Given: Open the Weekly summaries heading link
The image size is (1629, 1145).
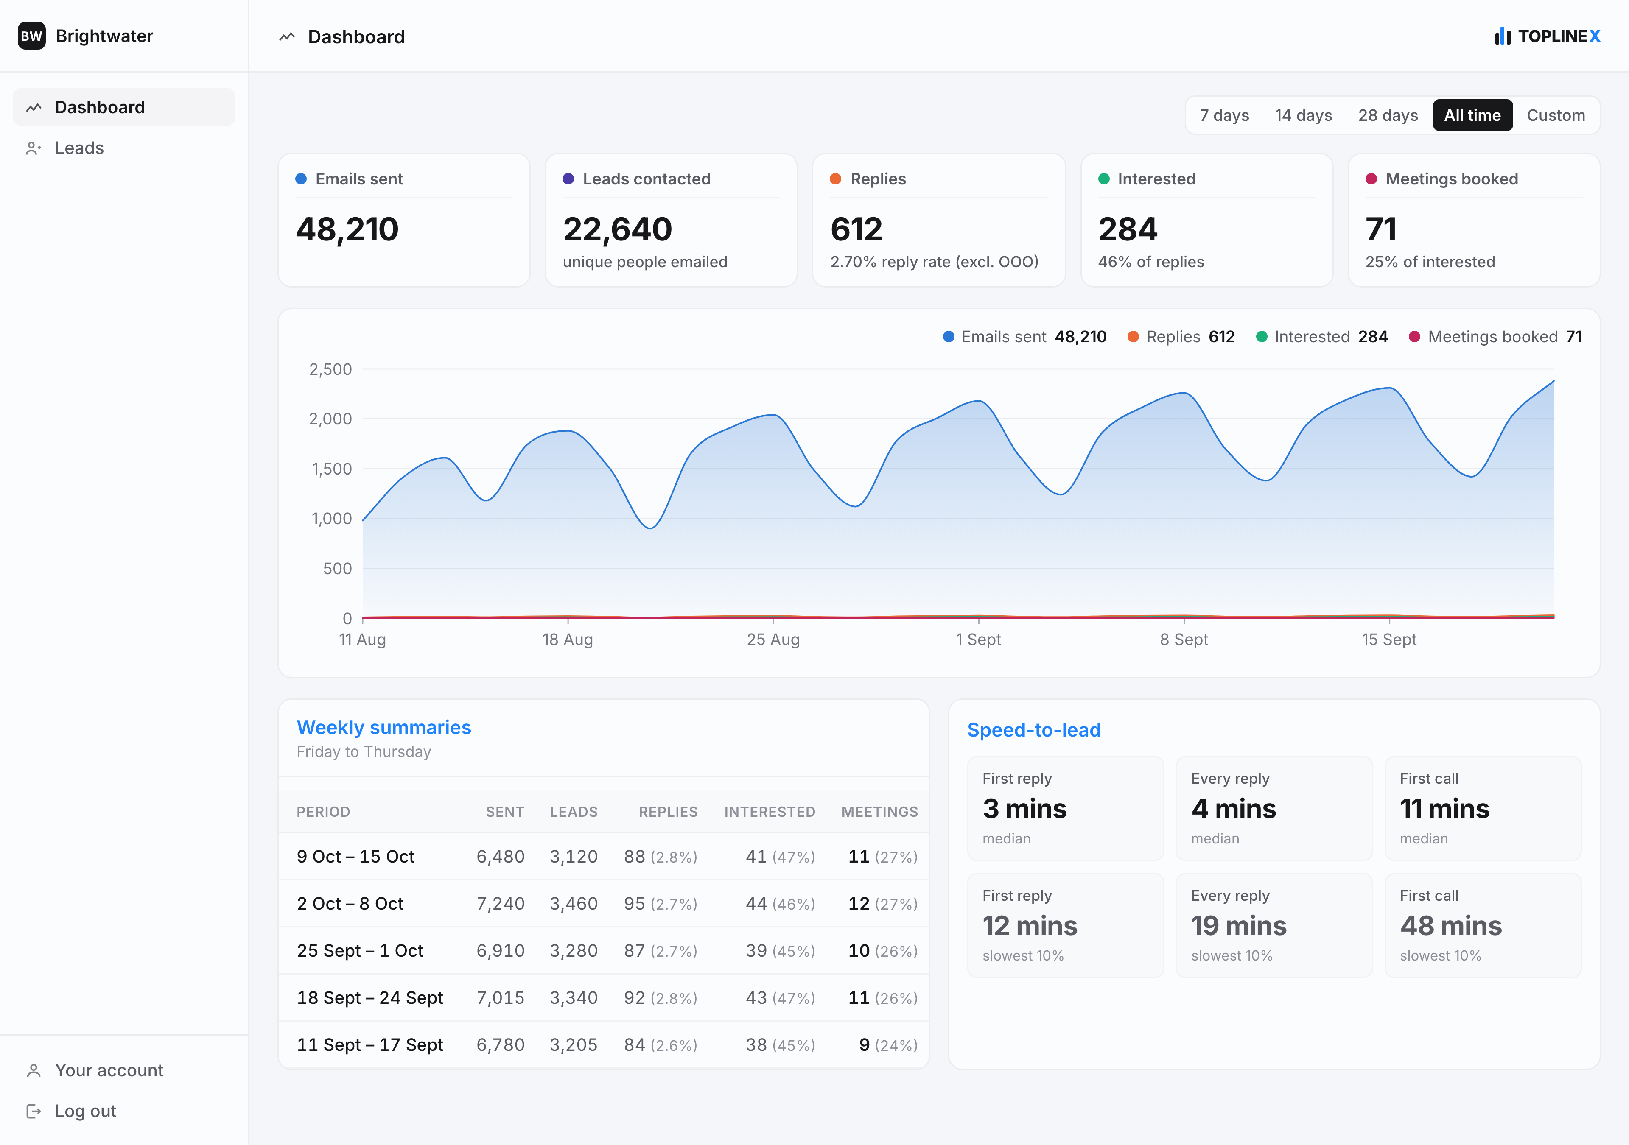Looking at the screenshot, I should [x=384, y=727].
